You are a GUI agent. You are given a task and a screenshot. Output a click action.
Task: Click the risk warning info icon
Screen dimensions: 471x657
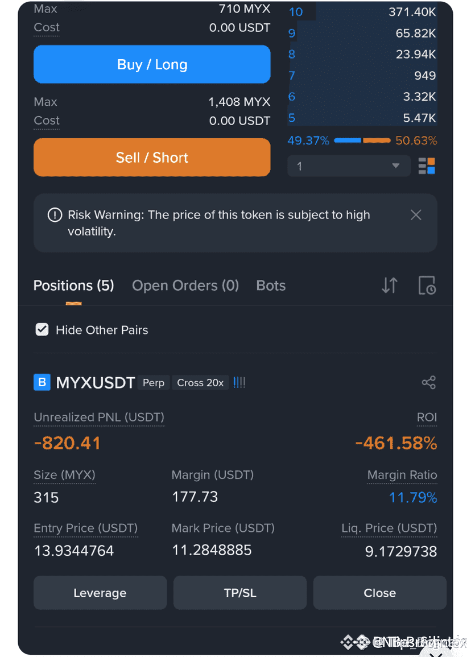[55, 215]
